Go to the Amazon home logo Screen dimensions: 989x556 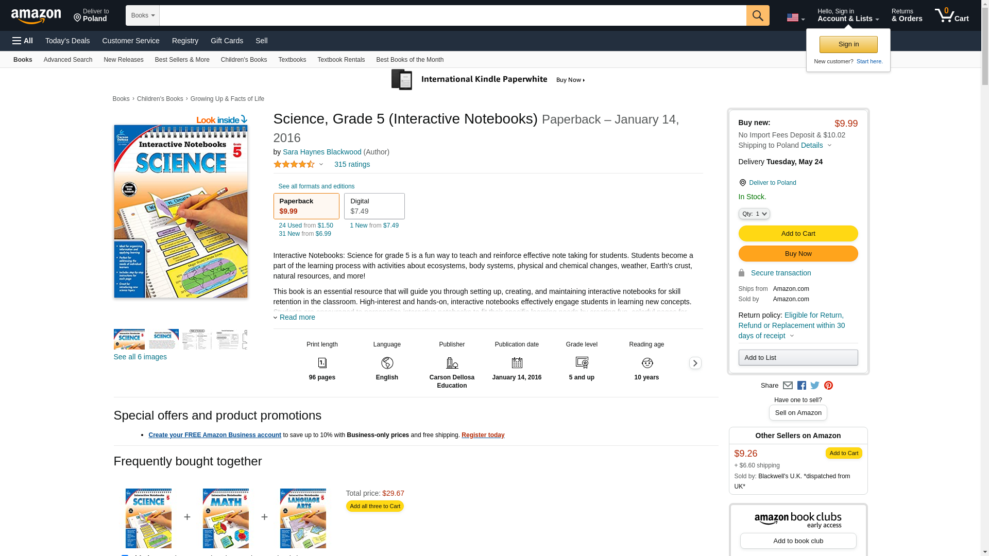point(36,16)
